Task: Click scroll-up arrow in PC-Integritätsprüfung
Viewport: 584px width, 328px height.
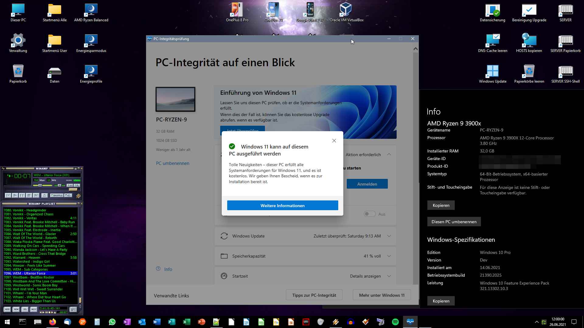Action: pos(415,49)
